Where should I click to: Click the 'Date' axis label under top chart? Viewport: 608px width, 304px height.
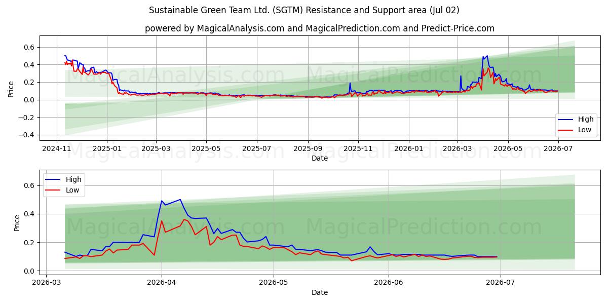point(320,158)
